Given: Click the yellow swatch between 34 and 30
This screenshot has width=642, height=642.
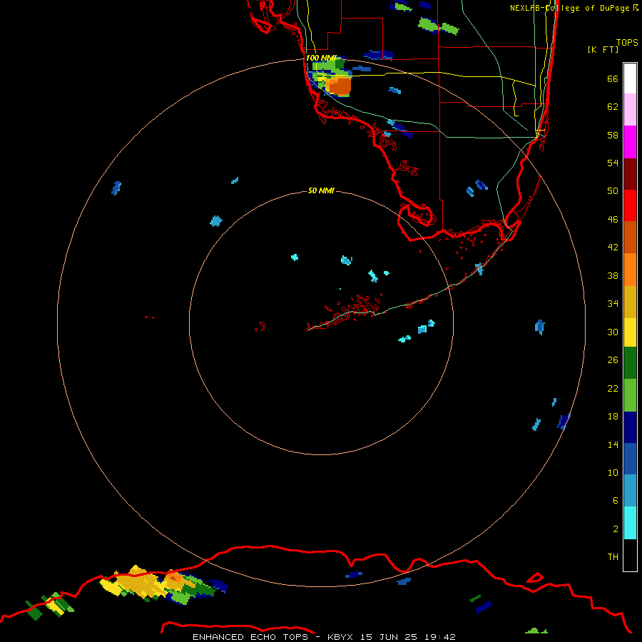Looking at the screenshot, I should click(630, 332).
